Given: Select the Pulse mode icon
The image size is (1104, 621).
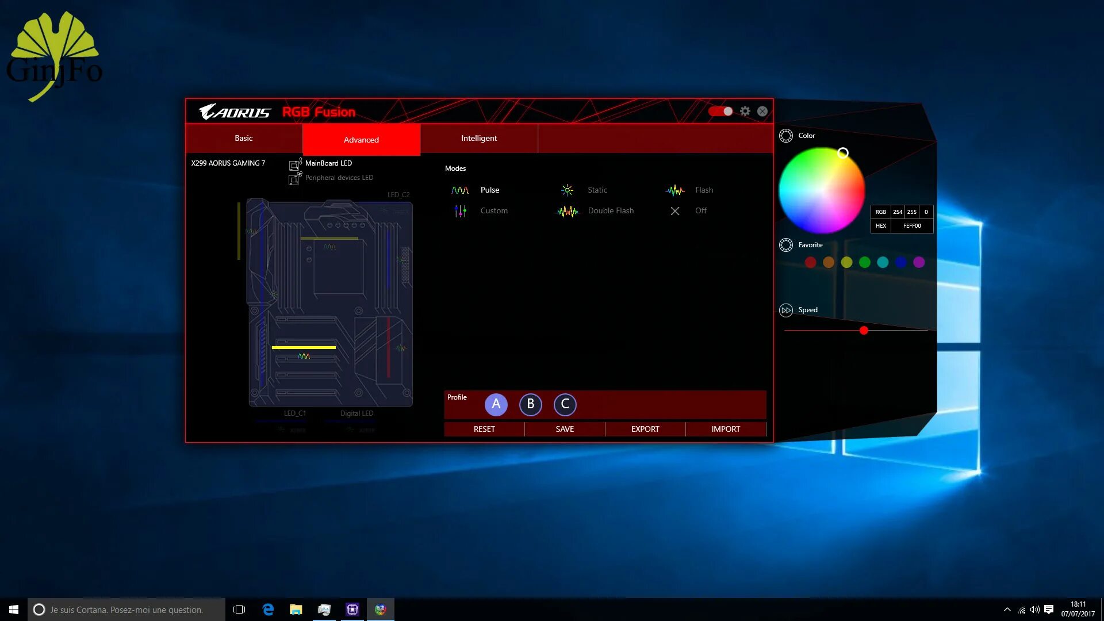Looking at the screenshot, I should click(460, 190).
